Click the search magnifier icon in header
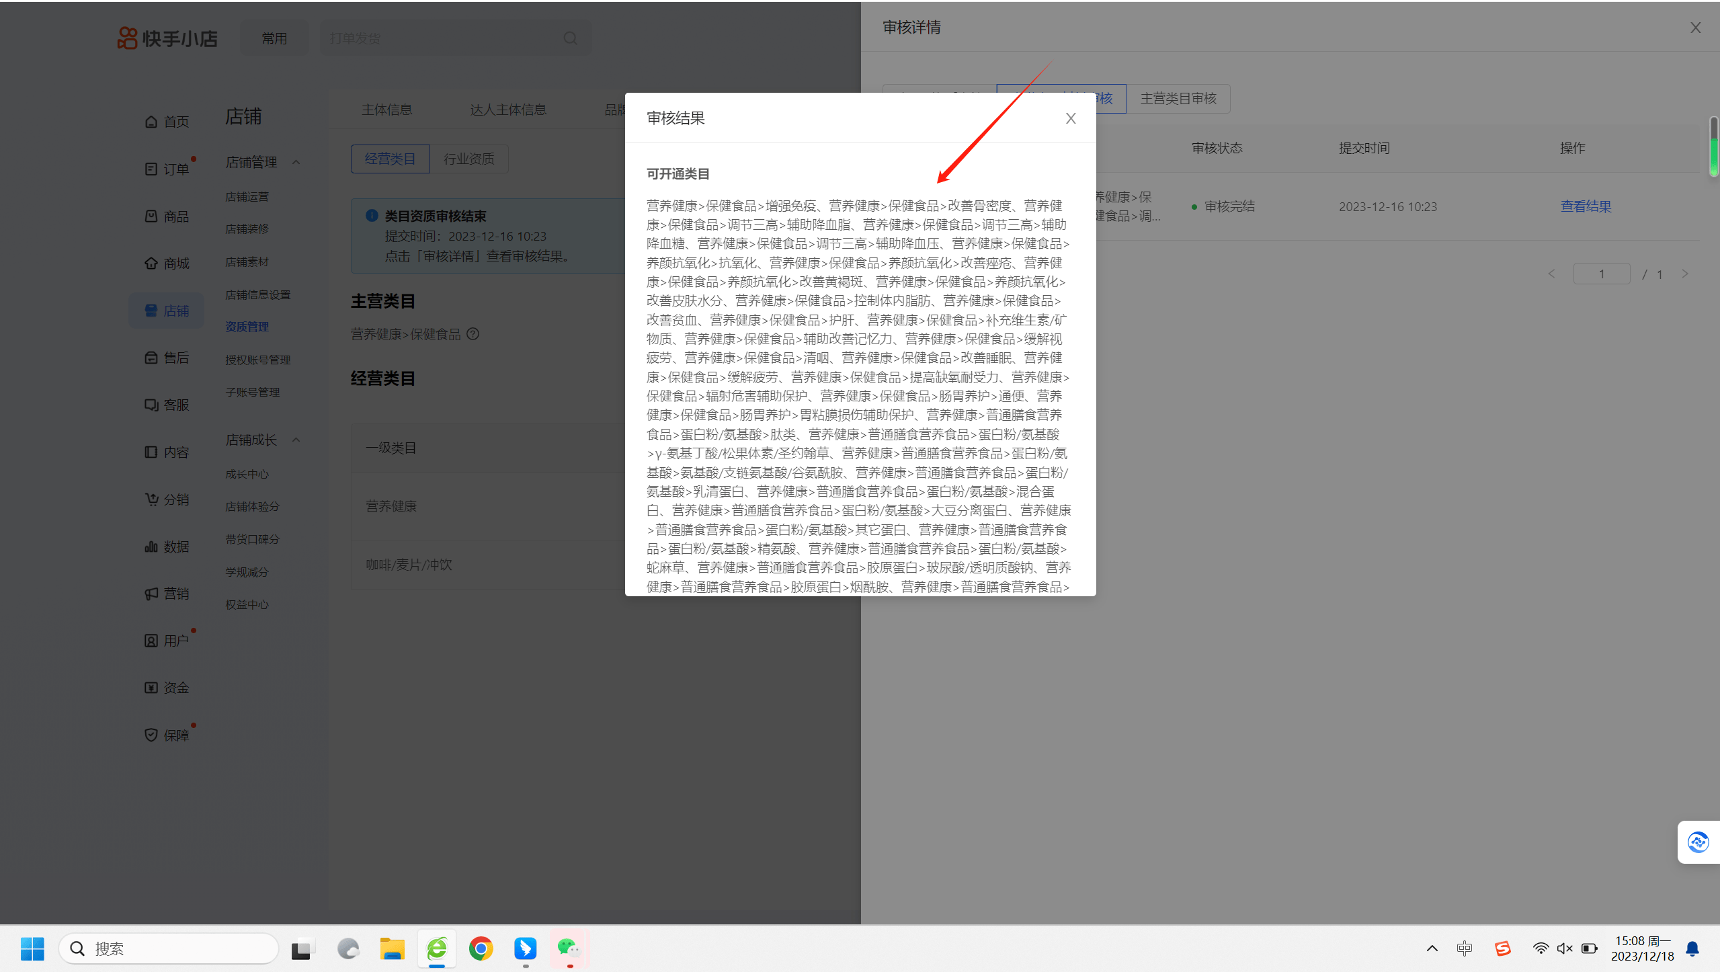The height and width of the screenshot is (972, 1720). [x=571, y=38]
